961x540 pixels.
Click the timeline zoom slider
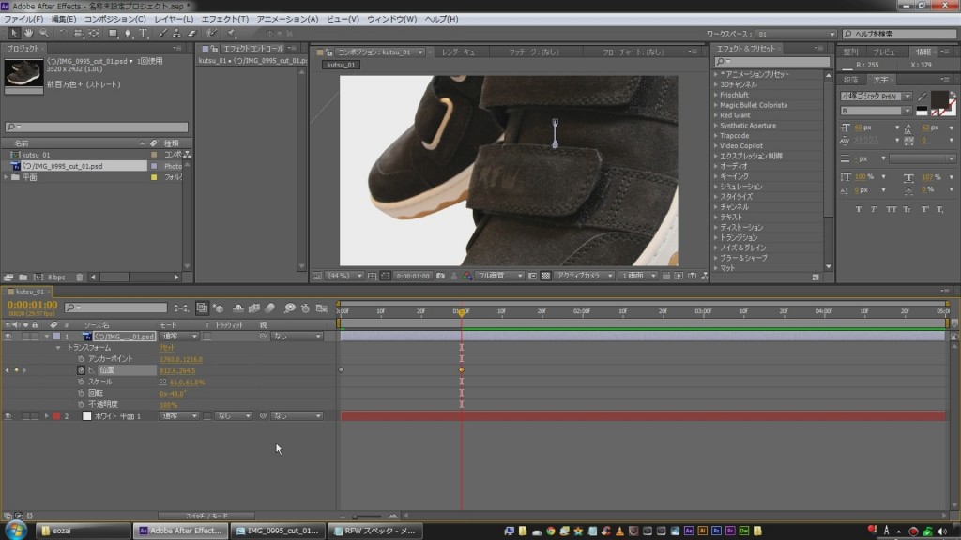tap(368, 517)
